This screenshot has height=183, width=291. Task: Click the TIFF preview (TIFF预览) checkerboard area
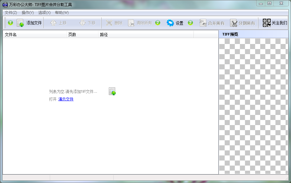tap(253, 106)
